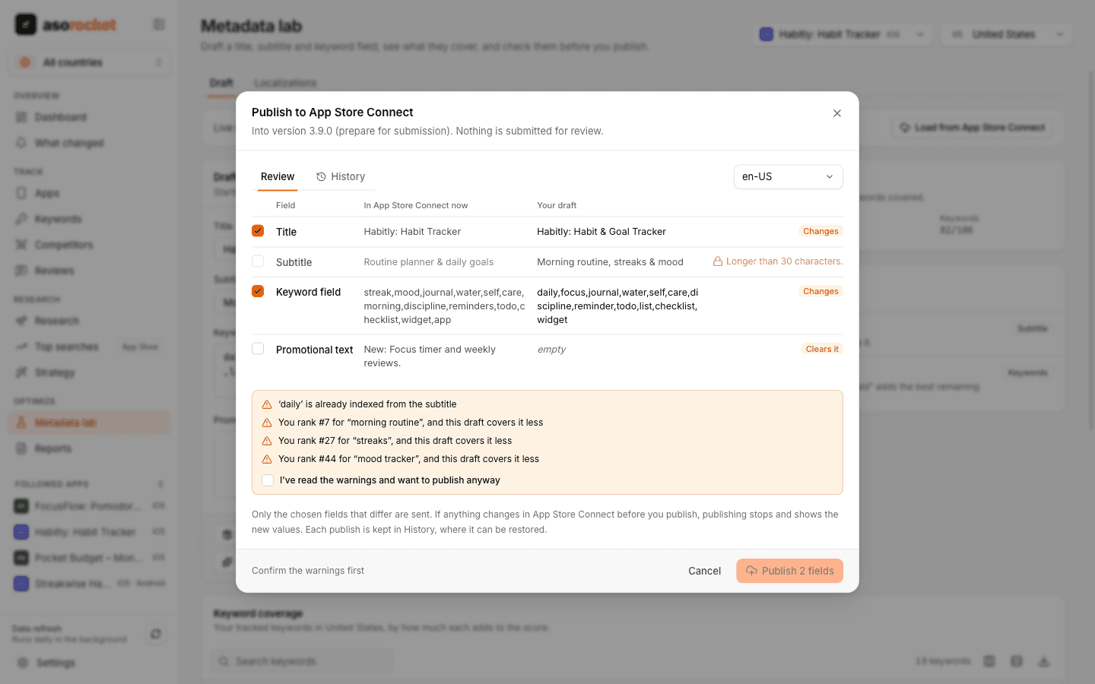The image size is (1095, 684).
Task: Click the Changes badge in Title row
Action: pos(820,231)
